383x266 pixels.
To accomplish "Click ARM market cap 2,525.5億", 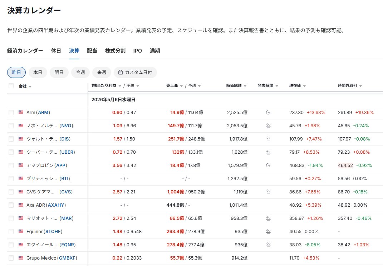I will click(x=237, y=112).
